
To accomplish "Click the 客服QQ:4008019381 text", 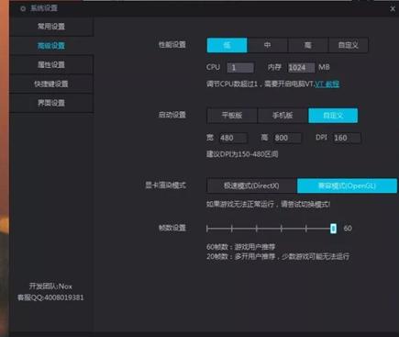I will [x=50, y=298].
